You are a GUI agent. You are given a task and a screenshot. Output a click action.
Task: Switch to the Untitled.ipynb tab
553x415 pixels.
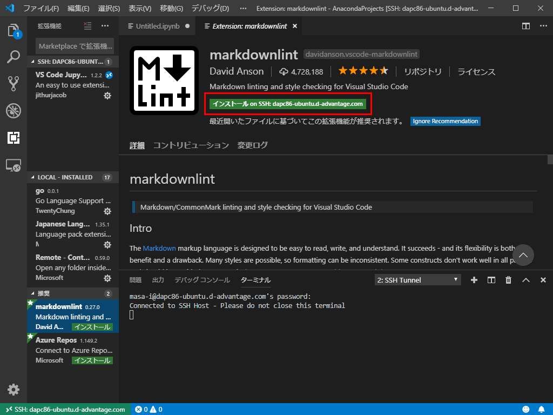(157, 26)
